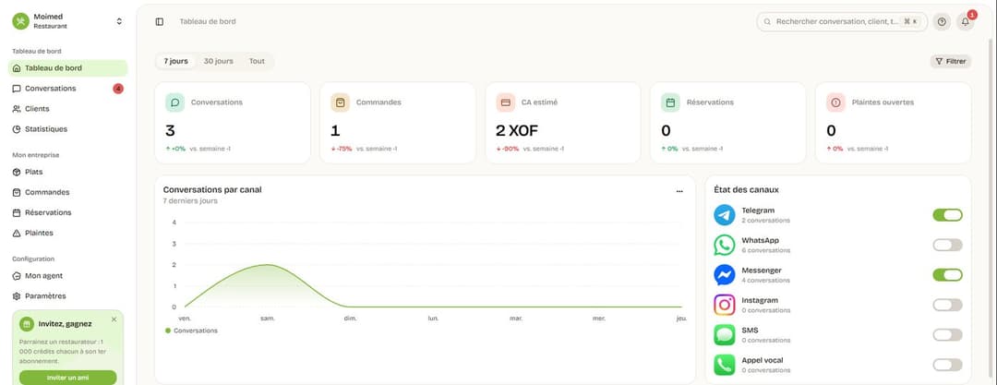
Task: Open the Filtrer button
Action: pyautogui.click(x=951, y=62)
